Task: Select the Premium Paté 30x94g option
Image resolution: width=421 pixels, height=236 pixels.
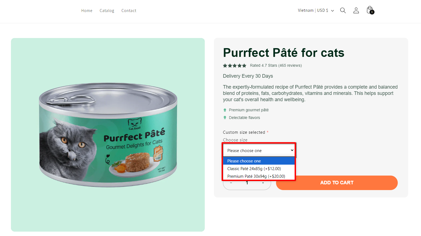Action: (x=256, y=176)
